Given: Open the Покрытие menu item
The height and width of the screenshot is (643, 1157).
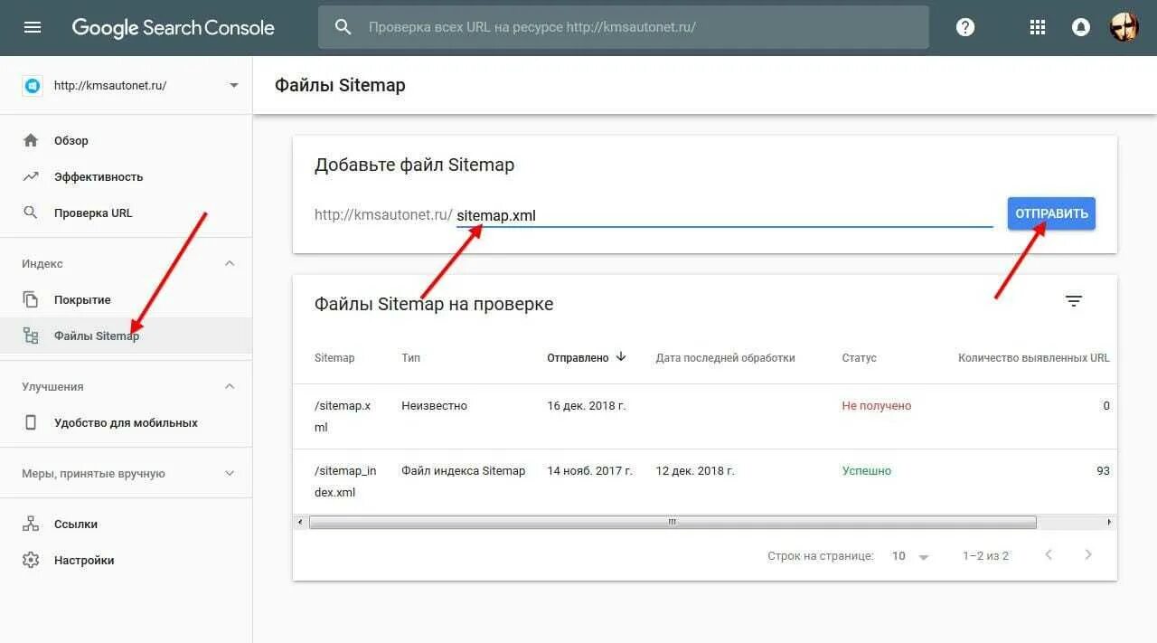Looking at the screenshot, I should pos(126,299).
